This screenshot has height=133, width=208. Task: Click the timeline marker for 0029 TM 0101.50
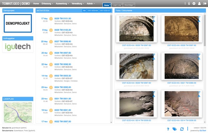tap(51, 19)
